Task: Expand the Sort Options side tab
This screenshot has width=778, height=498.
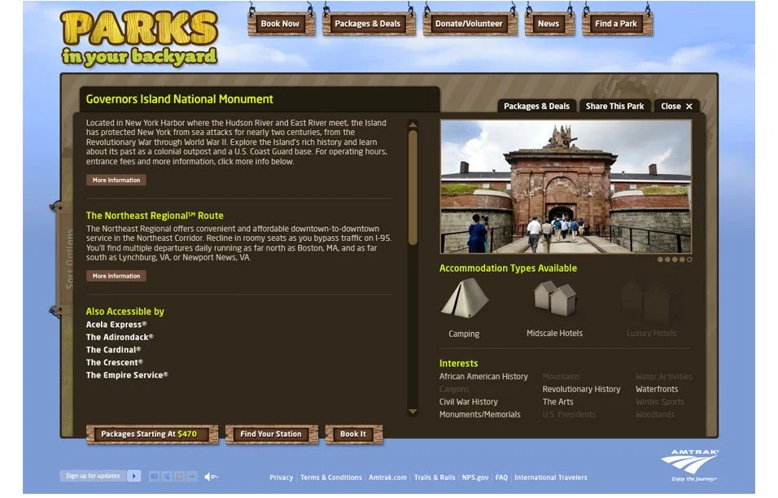Action: (x=67, y=257)
